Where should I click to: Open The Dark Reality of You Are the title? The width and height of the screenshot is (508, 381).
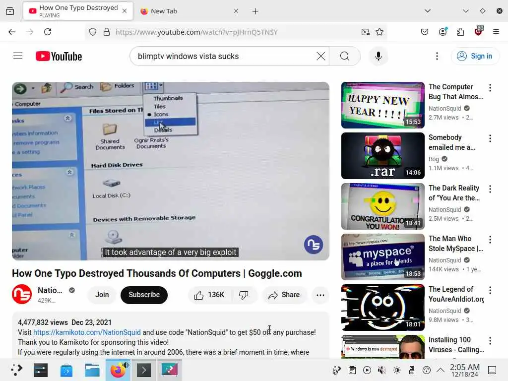[x=454, y=193]
